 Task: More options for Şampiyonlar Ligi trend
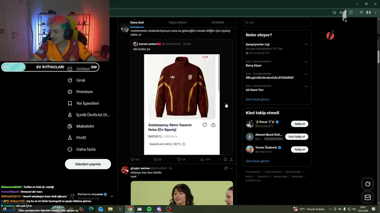pyautogui.click(x=306, y=44)
